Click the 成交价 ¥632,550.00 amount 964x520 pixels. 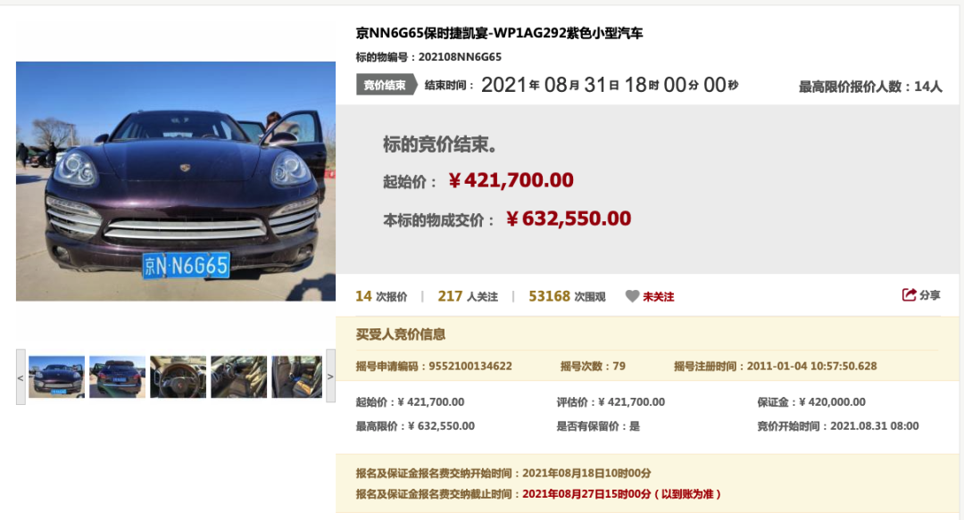pos(569,219)
